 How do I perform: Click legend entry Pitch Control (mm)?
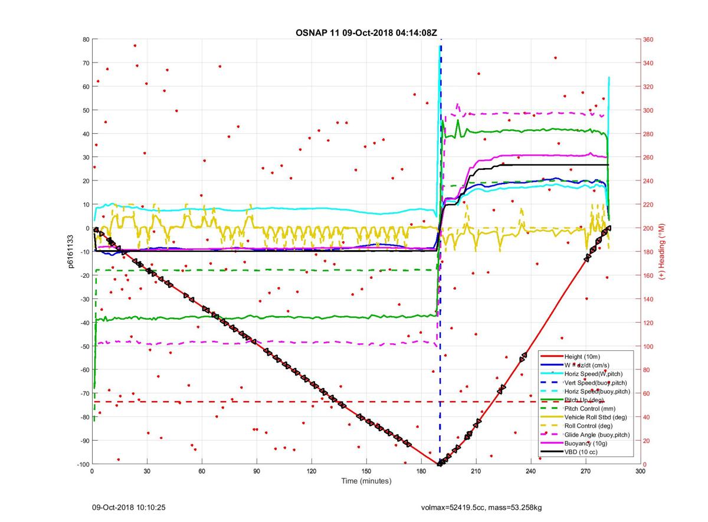point(589,408)
